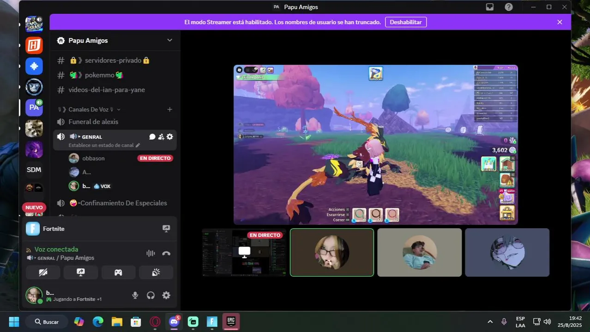The width and height of the screenshot is (590, 332).
Task: Open the soundboard button
Action: 156,273
